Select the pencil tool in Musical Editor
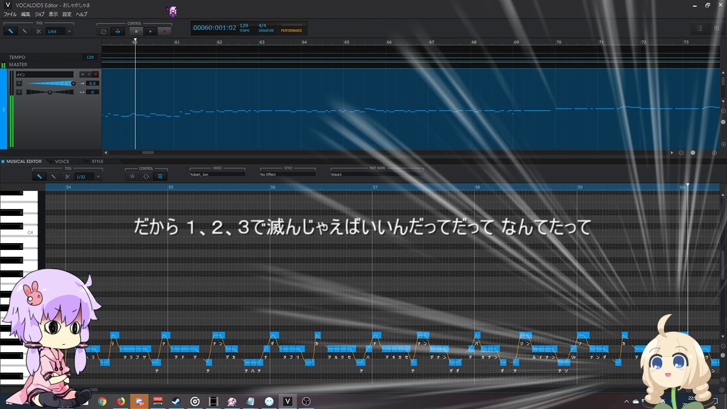This screenshot has width=727, height=409. [x=39, y=177]
